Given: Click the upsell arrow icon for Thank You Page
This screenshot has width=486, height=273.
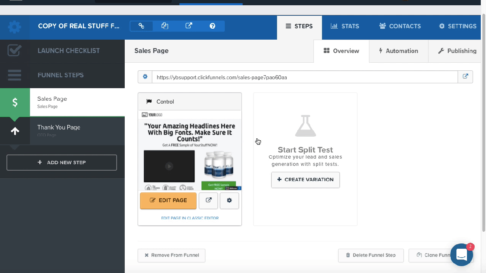Looking at the screenshot, I should click(x=15, y=131).
